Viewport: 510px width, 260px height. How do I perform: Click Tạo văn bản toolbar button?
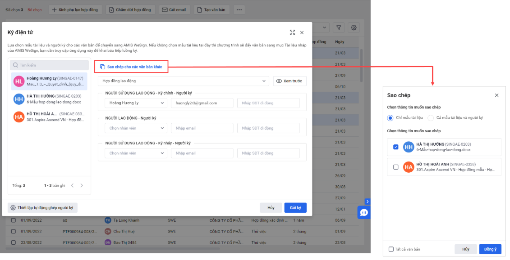pyautogui.click(x=211, y=10)
